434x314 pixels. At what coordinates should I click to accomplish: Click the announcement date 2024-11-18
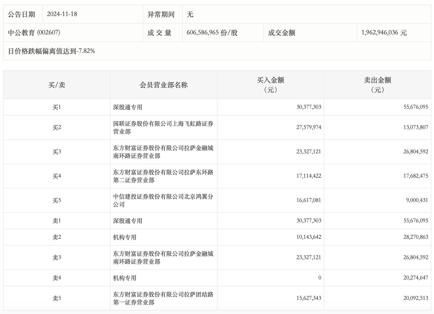tap(62, 14)
